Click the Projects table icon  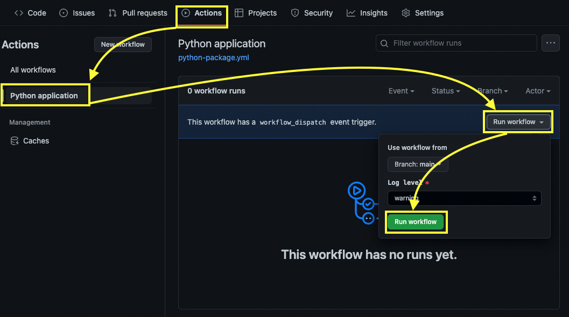[239, 13]
